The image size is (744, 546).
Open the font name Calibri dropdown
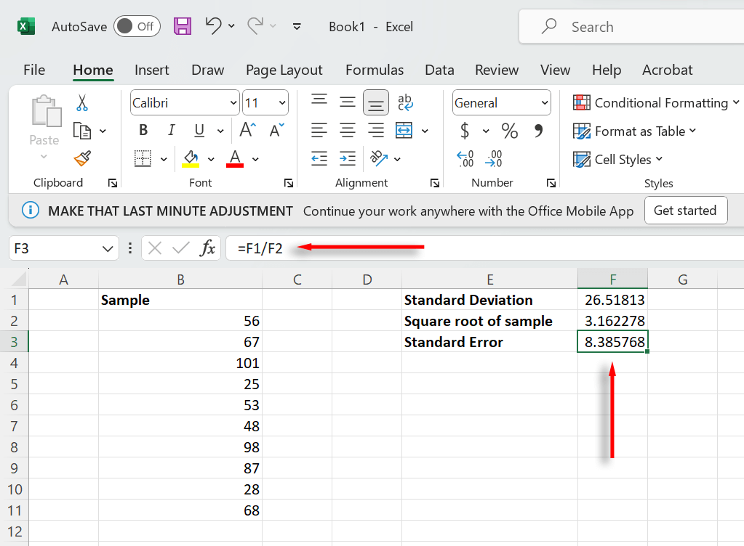233,103
